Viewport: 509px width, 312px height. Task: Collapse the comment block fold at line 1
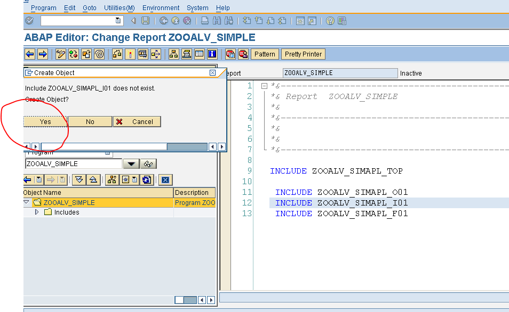coord(264,86)
